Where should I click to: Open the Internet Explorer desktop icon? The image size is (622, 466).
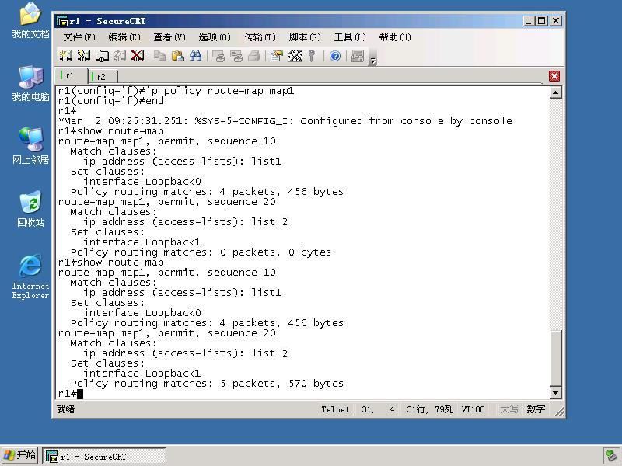point(30,276)
